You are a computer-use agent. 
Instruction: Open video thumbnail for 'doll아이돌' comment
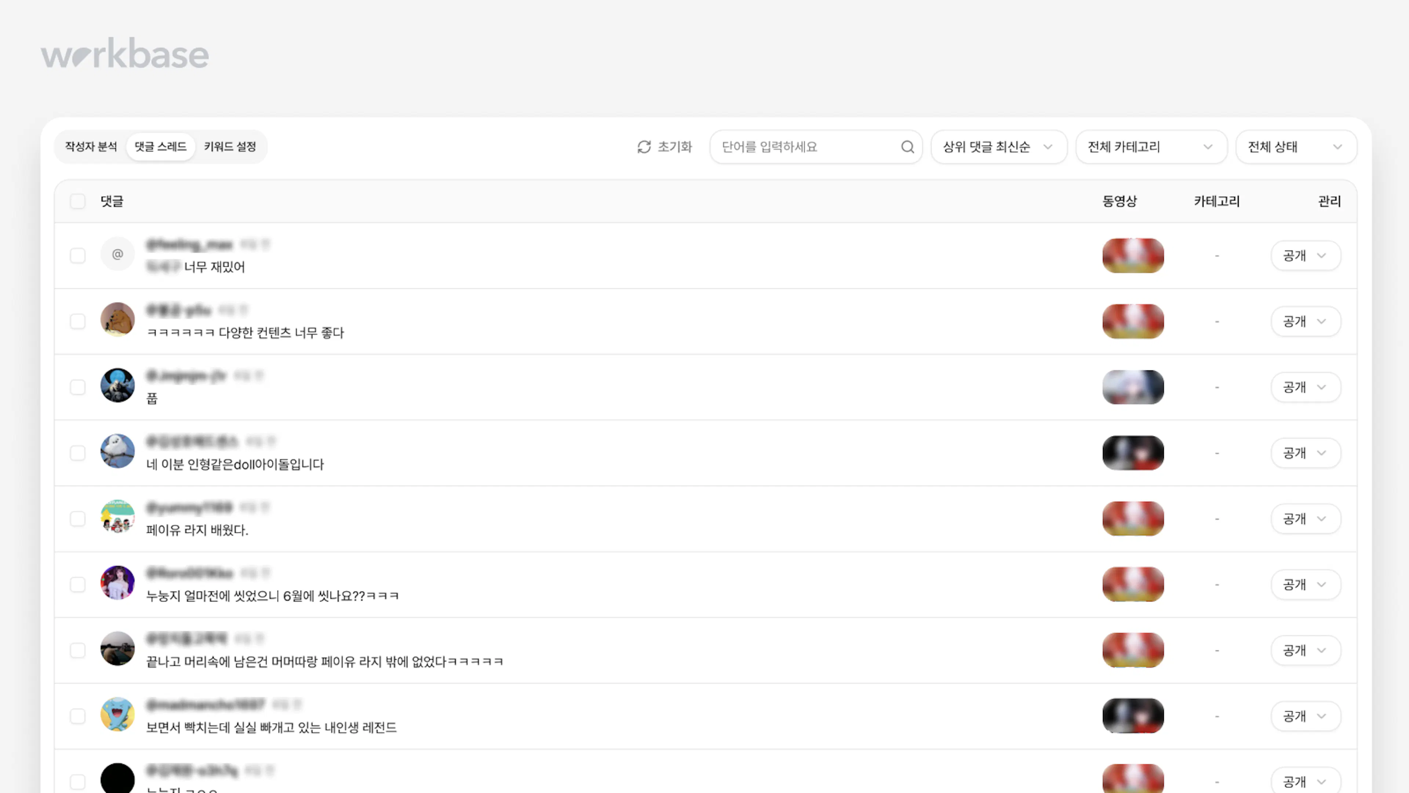pos(1133,453)
